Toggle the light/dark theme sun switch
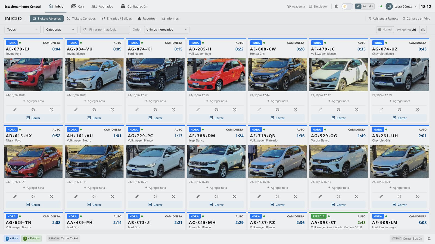The height and width of the screenshot is (244, 435). 347,6
